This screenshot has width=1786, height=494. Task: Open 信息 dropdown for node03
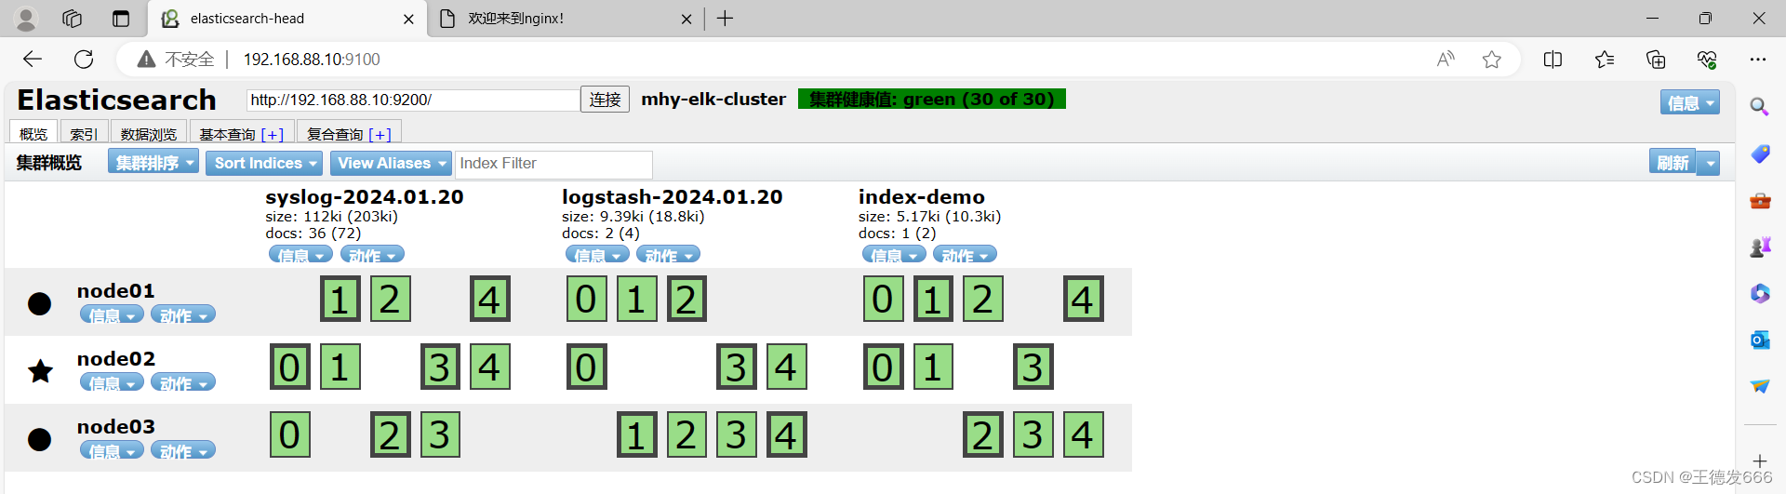click(x=112, y=451)
